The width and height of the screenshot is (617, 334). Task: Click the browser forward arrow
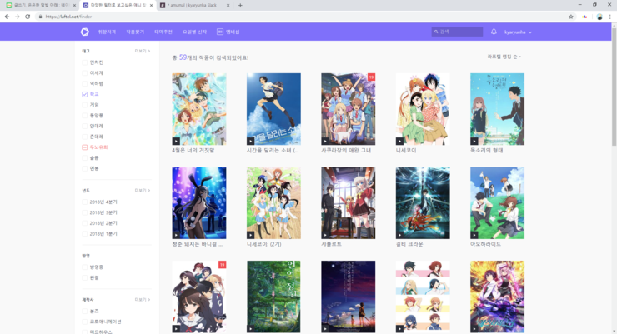[17, 17]
